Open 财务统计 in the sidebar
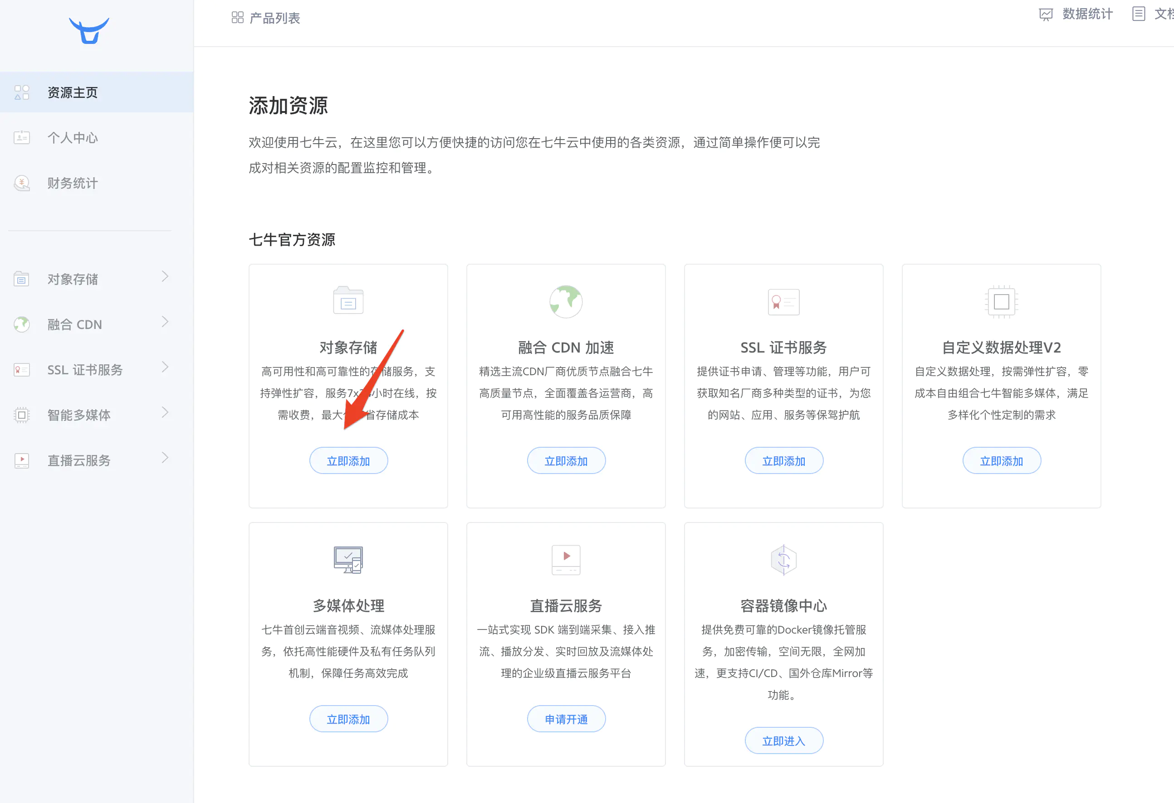Image resolution: width=1174 pixels, height=803 pixels. tap(72, 183)
